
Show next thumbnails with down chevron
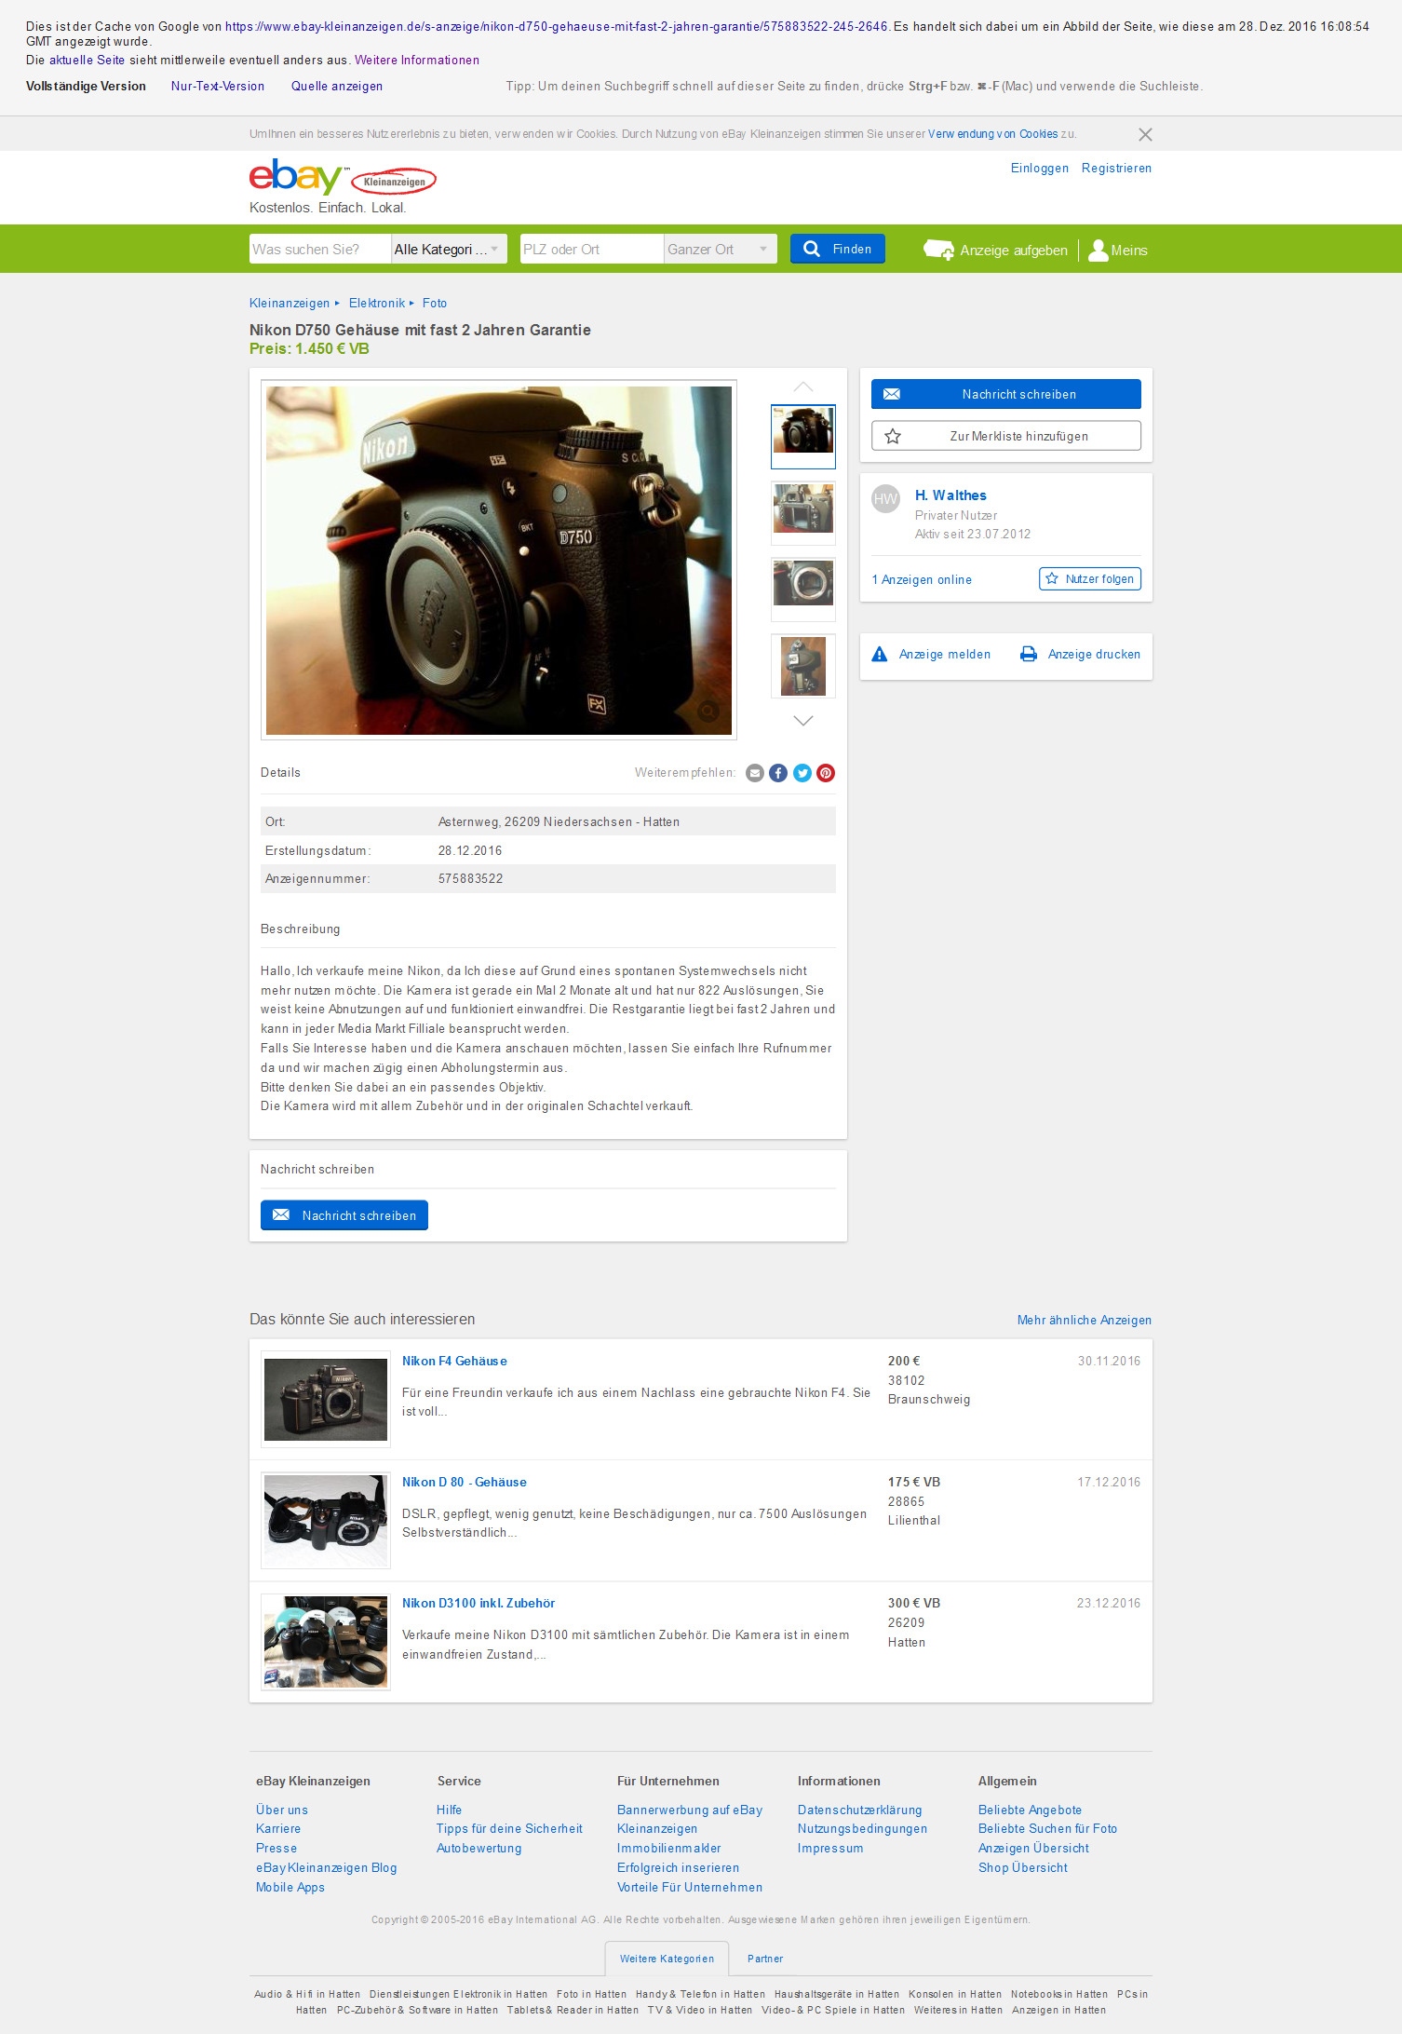tap(803, 720)
